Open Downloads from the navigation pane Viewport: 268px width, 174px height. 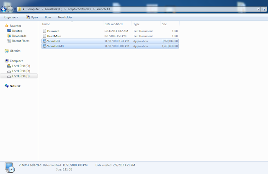point(19,36)
